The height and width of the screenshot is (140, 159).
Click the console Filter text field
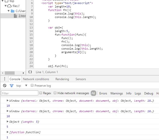[x=20, y=93]
